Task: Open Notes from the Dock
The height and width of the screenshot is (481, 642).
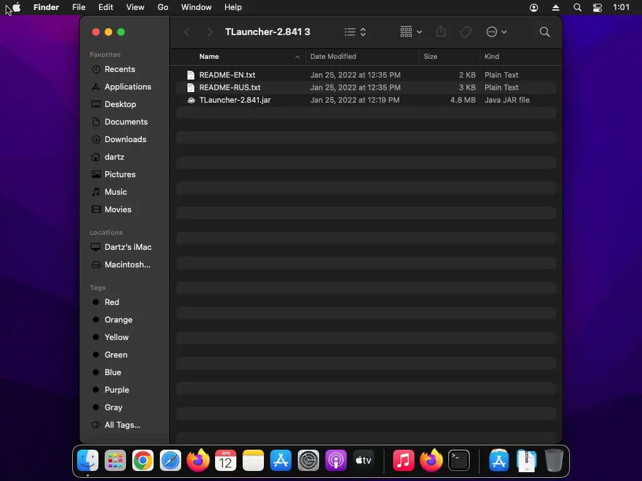Action: coord(253,460)
